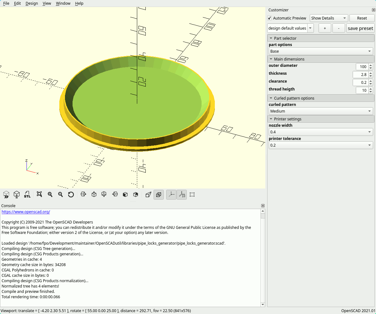376x314 pixels.
Task: Open the Design menu
Action: pos(32,3)
